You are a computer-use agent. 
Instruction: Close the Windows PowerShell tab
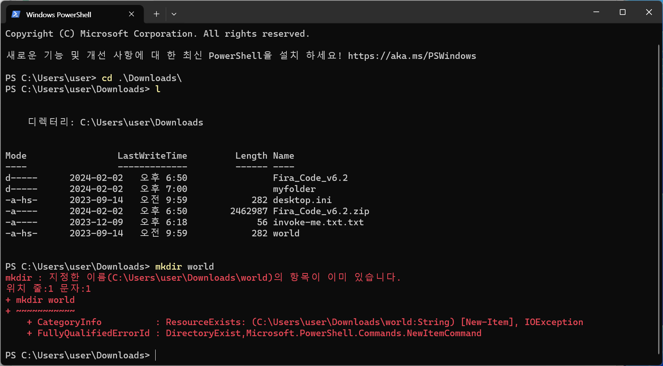[x=132, y=14]
